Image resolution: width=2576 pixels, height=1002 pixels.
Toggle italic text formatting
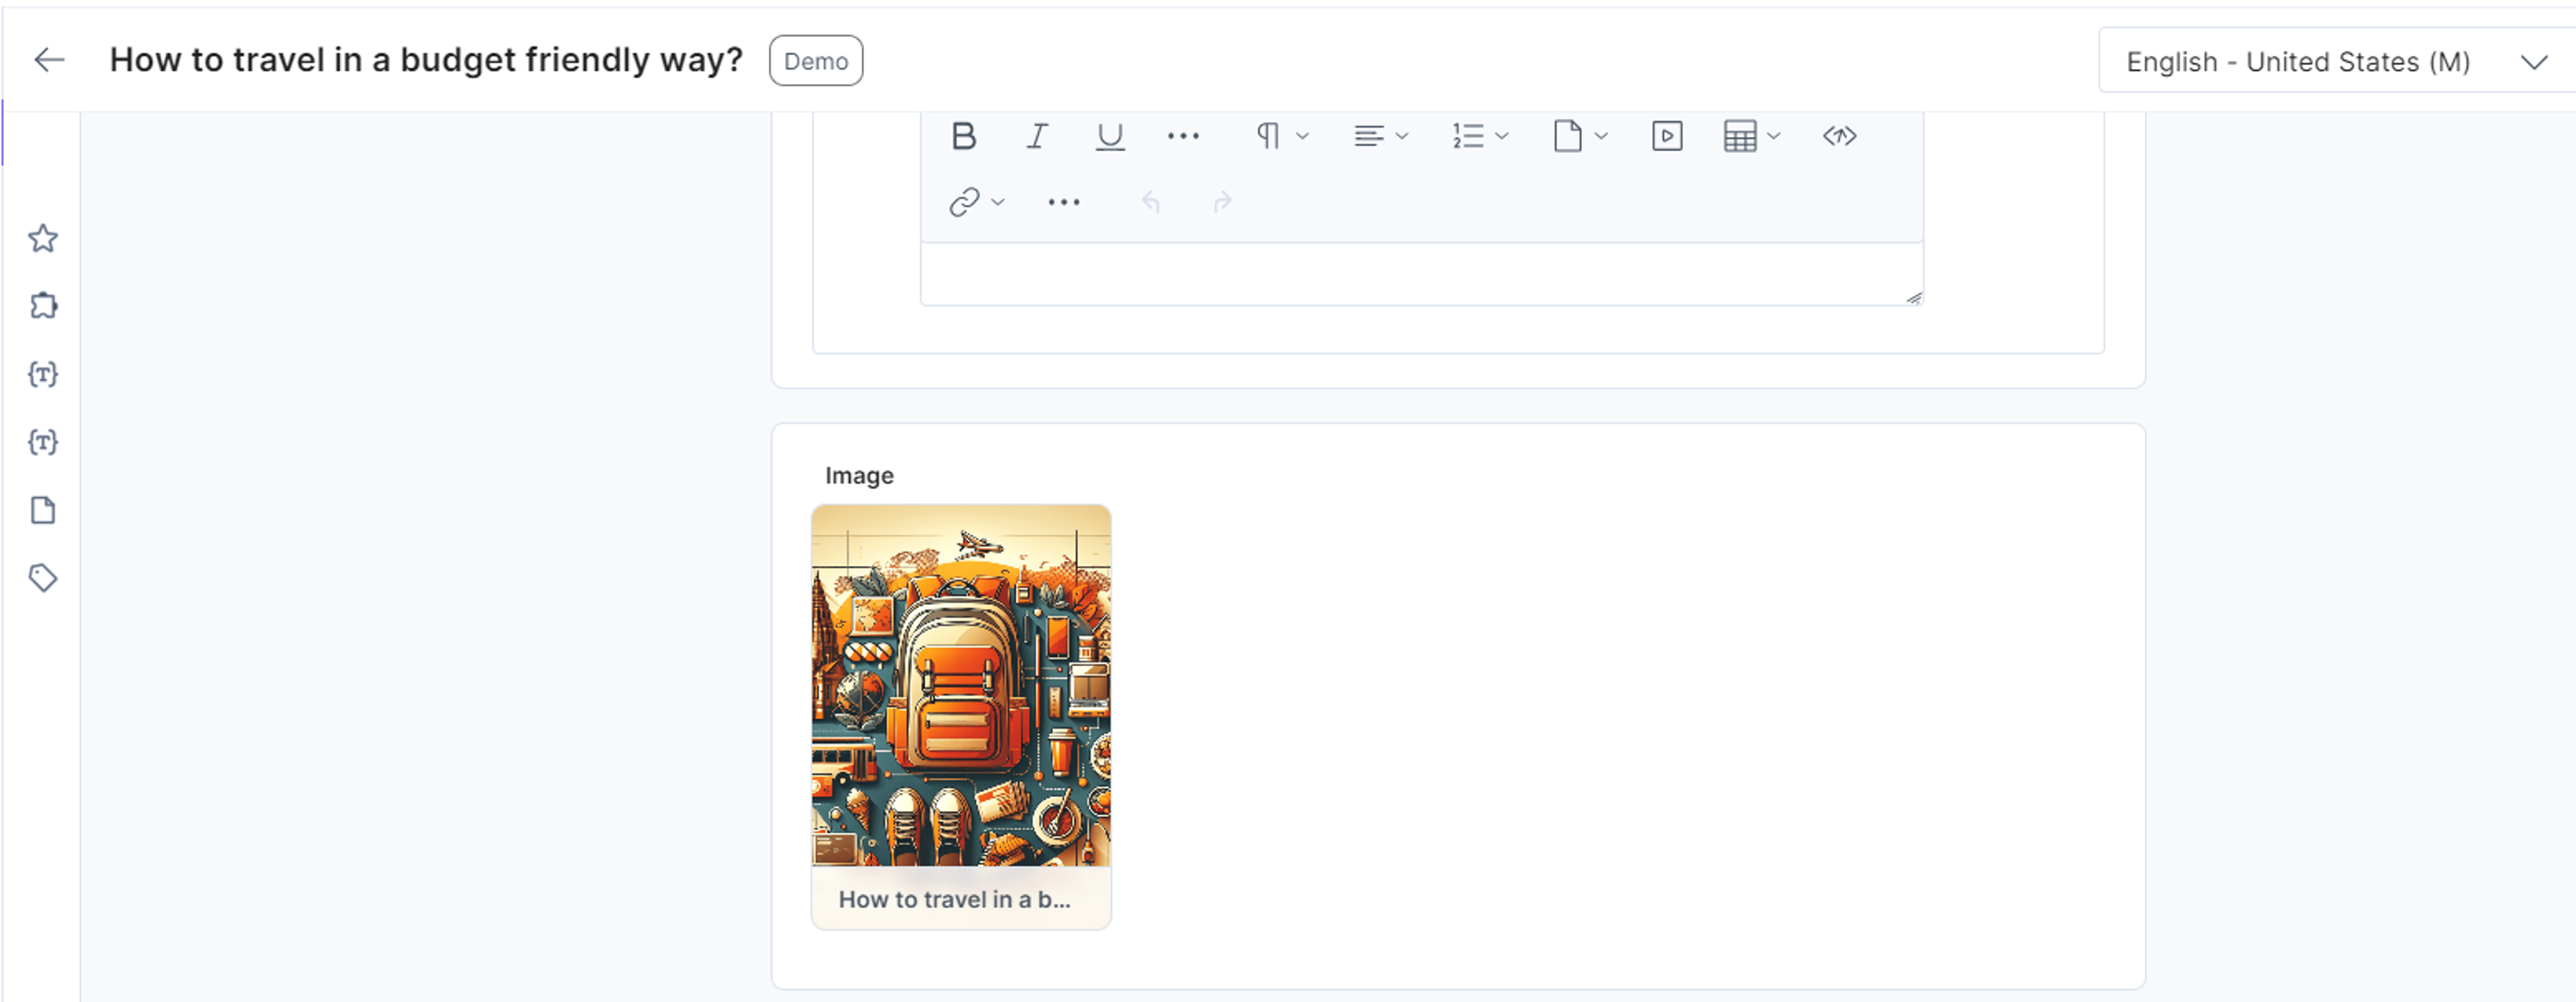coord(1037,136)
